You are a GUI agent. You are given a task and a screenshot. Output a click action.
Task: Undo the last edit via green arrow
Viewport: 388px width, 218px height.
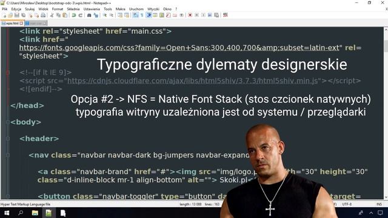74,15
